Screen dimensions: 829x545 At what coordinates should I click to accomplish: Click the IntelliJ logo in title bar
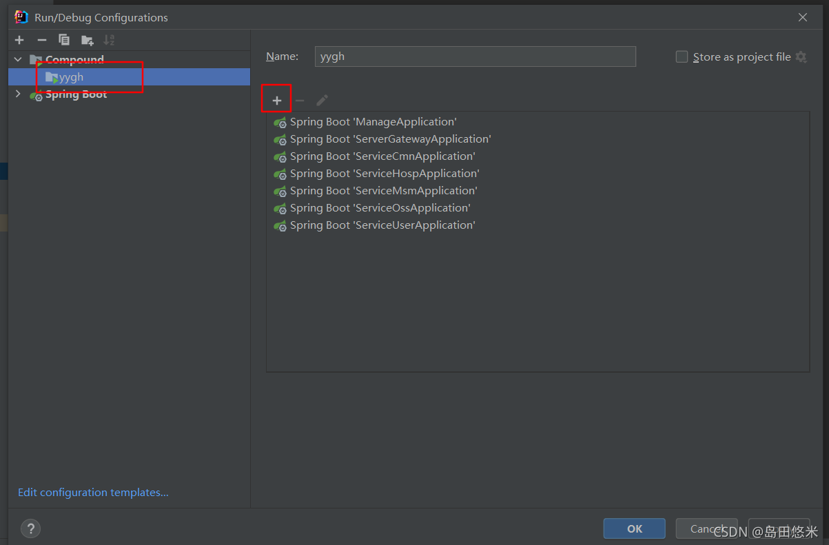21,17
